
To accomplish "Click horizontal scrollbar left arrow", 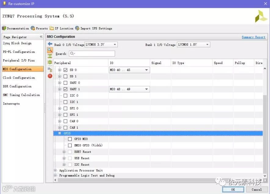I will (x=55, y=180).
